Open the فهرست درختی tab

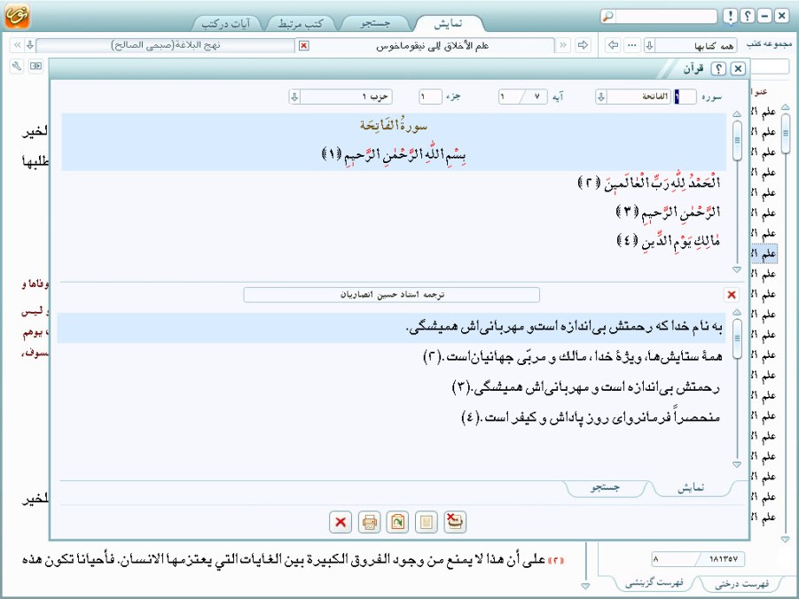coord(741,584)
